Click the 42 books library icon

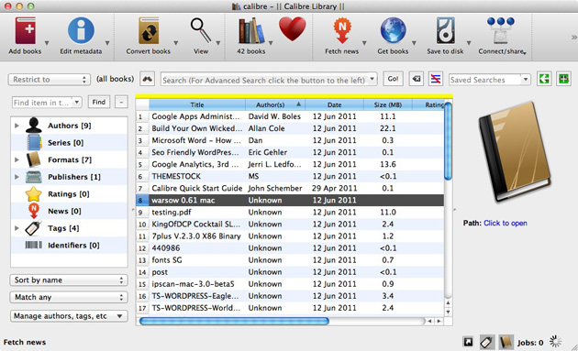(250, 31)
